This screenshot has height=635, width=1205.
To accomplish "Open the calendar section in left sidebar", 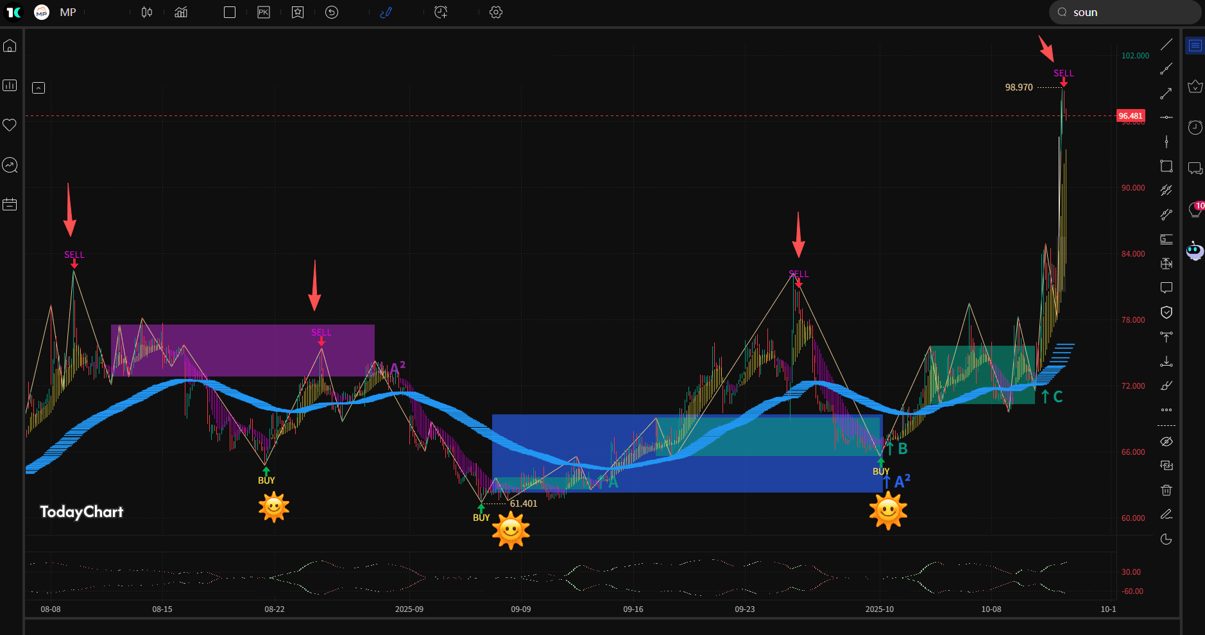I will pos(10,204).
